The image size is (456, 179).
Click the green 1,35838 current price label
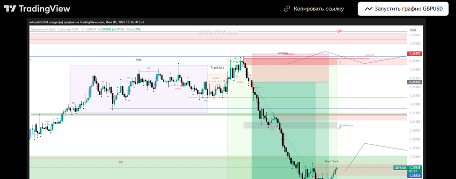click(x=415, y=168)
